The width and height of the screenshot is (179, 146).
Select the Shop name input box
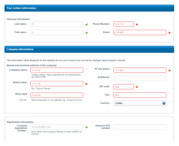[57, 95]
